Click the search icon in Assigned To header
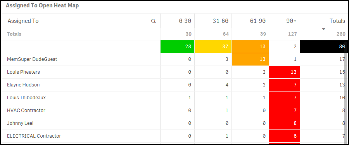Screen dimensions: 349x145 (x=153, y=21)
